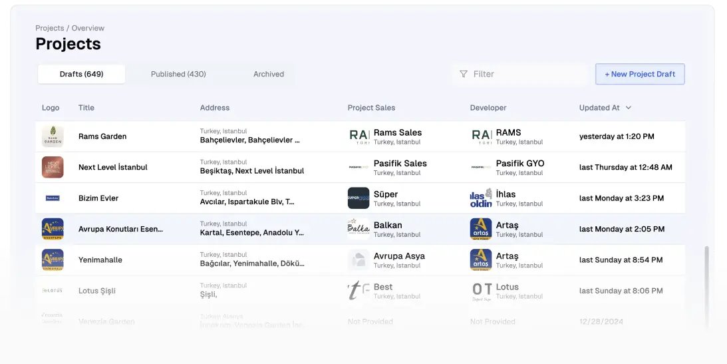Image resolution: width=727 pixels, height=364 pixels.
Task: Click the RAMS developer logo icon
Action: point(481,136)
